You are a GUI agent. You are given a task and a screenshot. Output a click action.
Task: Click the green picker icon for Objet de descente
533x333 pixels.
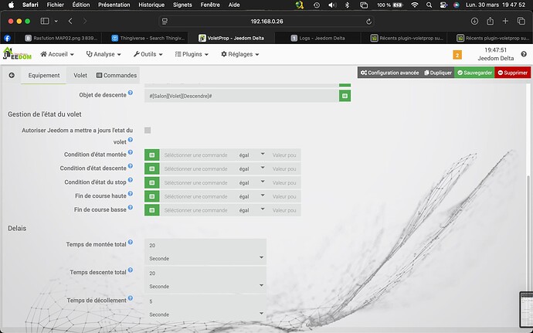pyautogui.click(x=345, y=96)
